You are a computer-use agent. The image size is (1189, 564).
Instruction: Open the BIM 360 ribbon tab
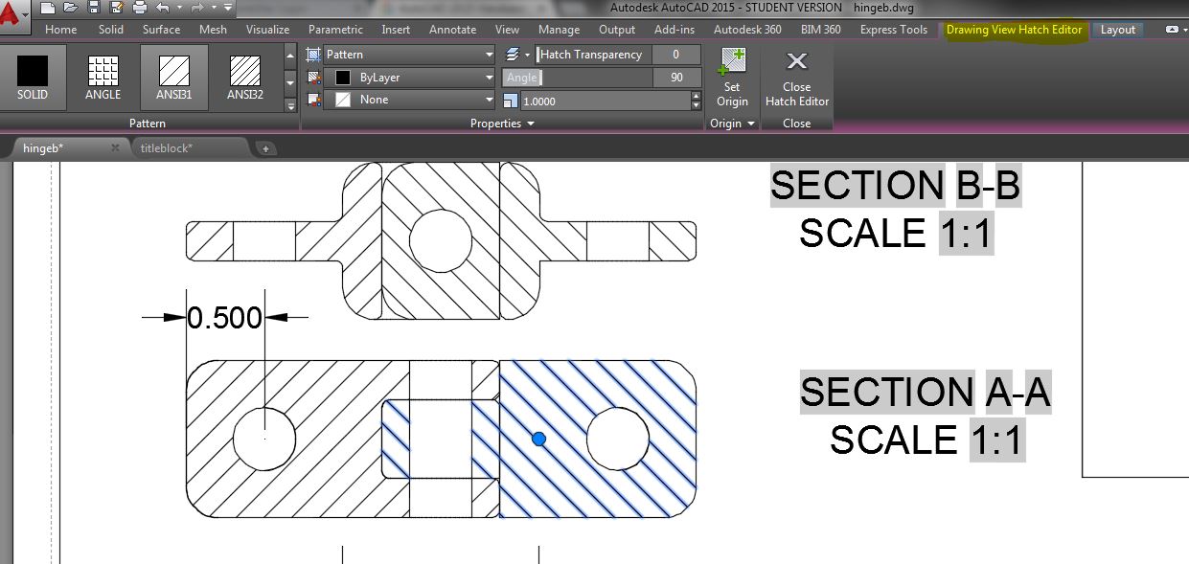coord(820,30)
